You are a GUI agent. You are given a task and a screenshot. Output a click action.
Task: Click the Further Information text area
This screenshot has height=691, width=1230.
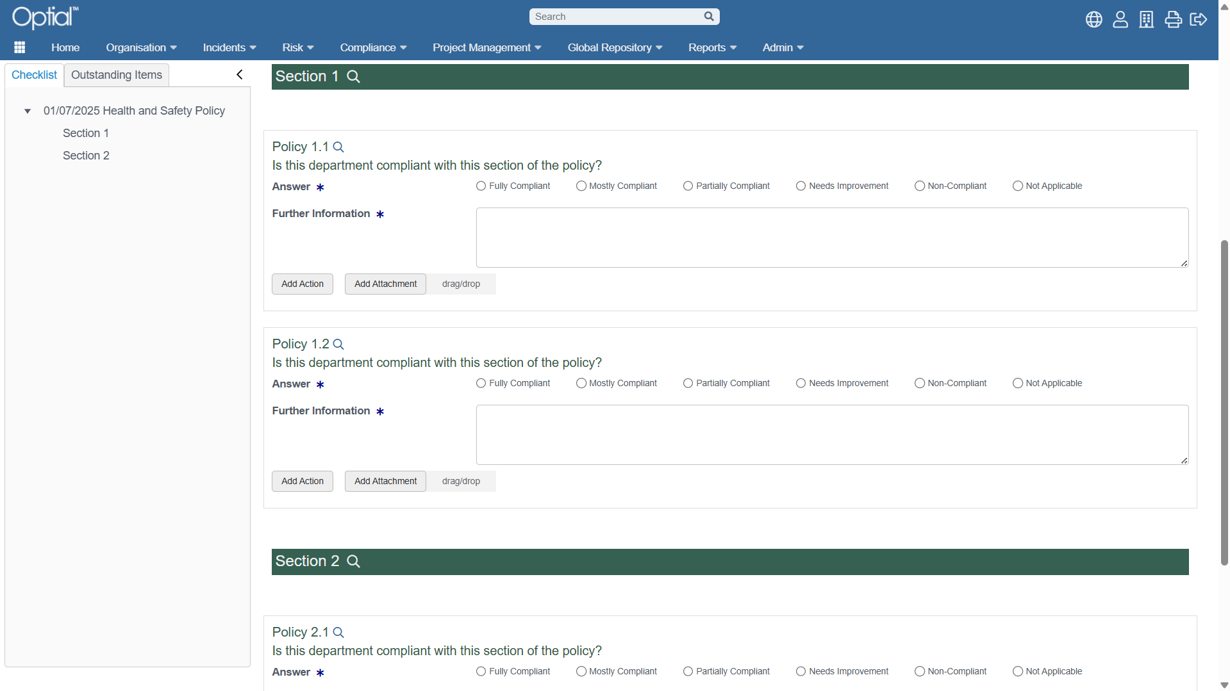tap(831, 237)
